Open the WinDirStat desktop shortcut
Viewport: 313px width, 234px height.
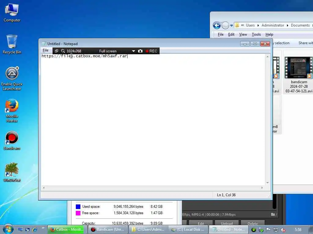coord(12,172)
